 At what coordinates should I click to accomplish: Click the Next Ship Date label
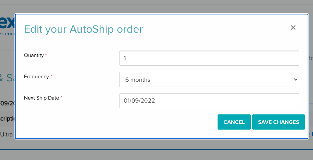click(x=41, y=98)
